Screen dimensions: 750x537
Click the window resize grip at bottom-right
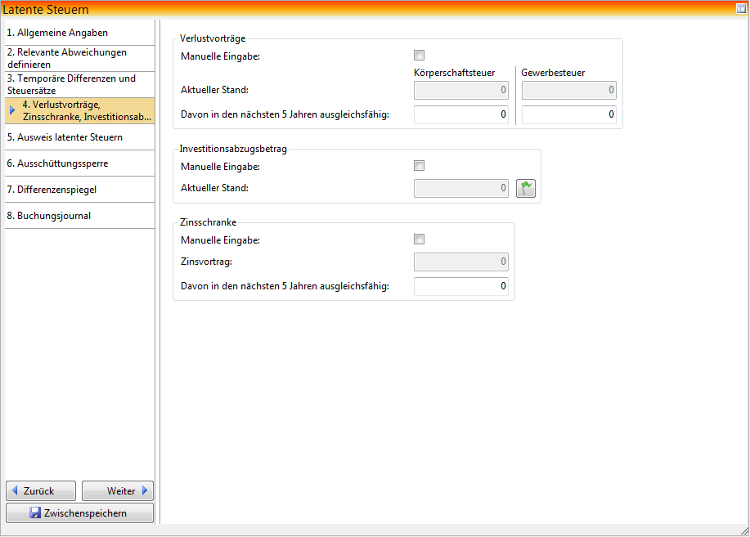pyautogui.click(x=743, y=530)
